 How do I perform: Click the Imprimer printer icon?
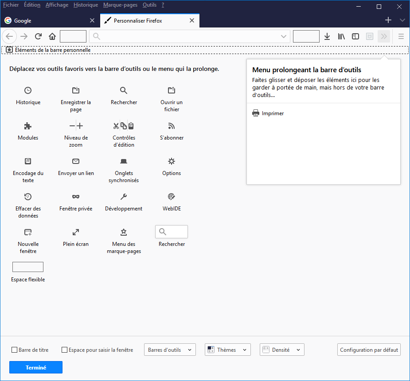click(256, 113)
